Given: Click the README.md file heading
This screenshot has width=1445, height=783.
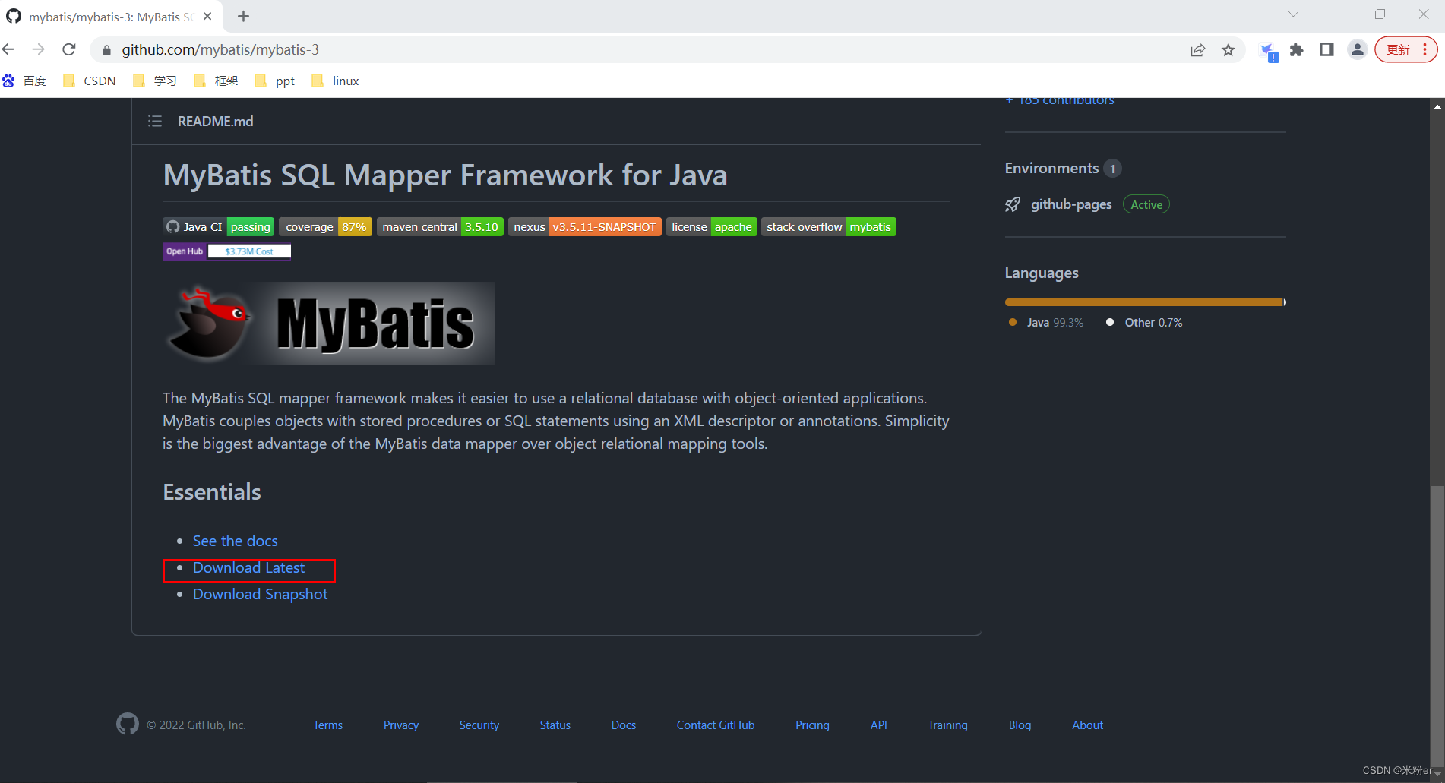Looking at the screenshot, I should 216,121.
